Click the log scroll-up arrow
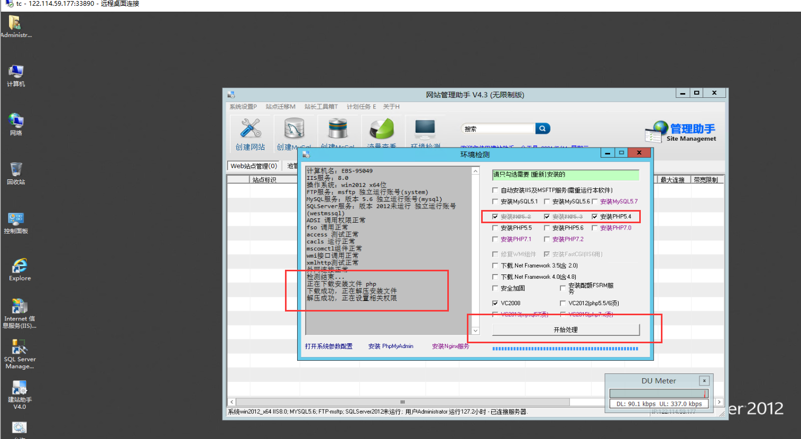The width and height of the screenshot is (801, 439). pyautogui.click(x=475, y=171)
